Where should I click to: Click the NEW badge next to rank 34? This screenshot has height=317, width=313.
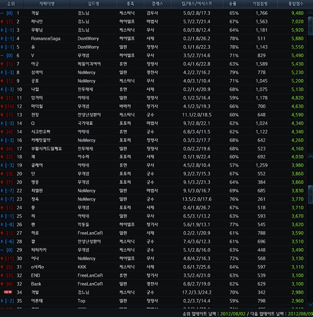8,292
